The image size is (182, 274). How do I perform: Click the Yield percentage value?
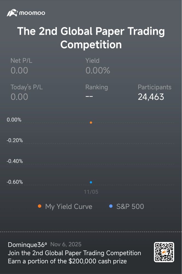tap(98, 71)
